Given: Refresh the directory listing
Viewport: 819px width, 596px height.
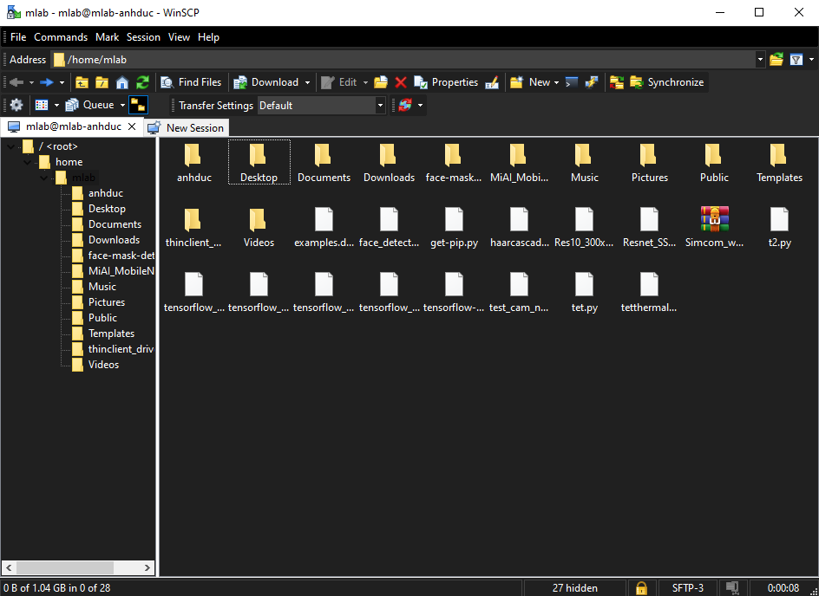Looking at the screenshot, I should pyautogui.click(x=142, y=82).
